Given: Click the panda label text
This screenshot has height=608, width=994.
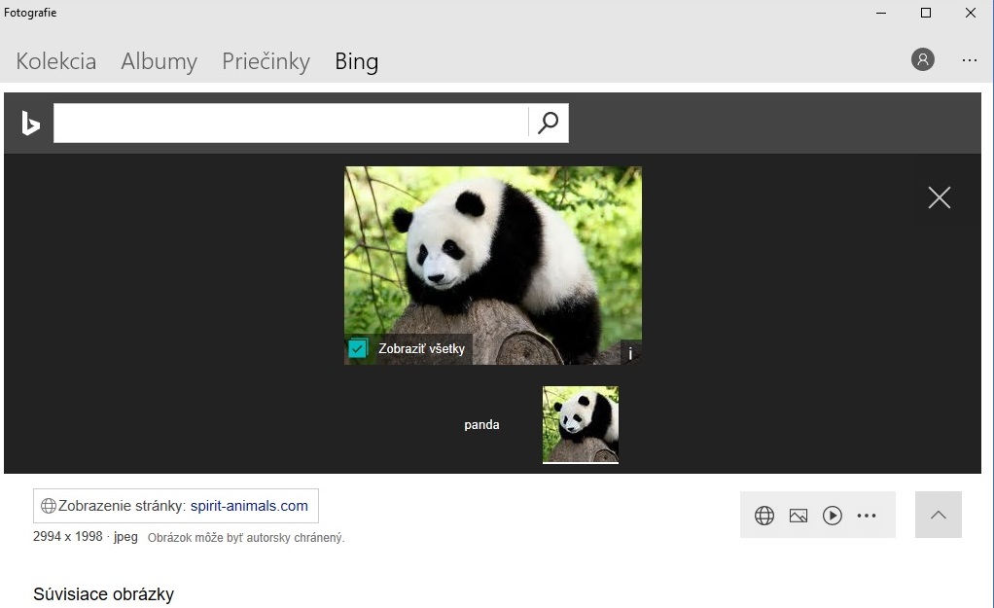Looking at the screenshot, I should [481, 425].
